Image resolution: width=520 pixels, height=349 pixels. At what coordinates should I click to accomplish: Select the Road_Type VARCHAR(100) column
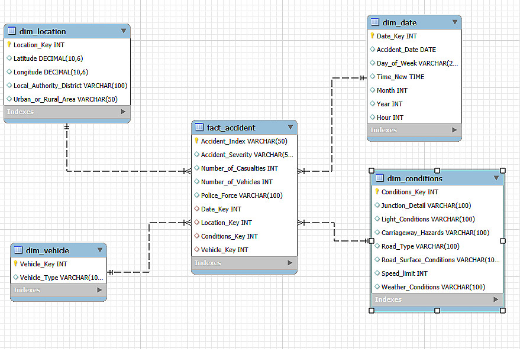(x=437, y=246)
